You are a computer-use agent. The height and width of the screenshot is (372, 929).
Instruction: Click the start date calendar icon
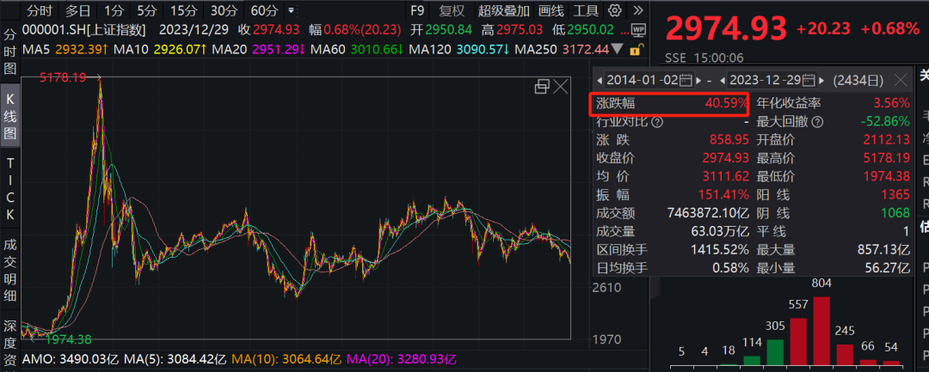(686, 81)
